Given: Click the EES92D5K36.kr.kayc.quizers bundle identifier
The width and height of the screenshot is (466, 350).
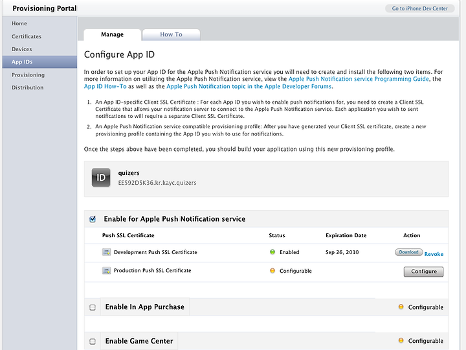Looking at the screenshot, I should point(157,183).
